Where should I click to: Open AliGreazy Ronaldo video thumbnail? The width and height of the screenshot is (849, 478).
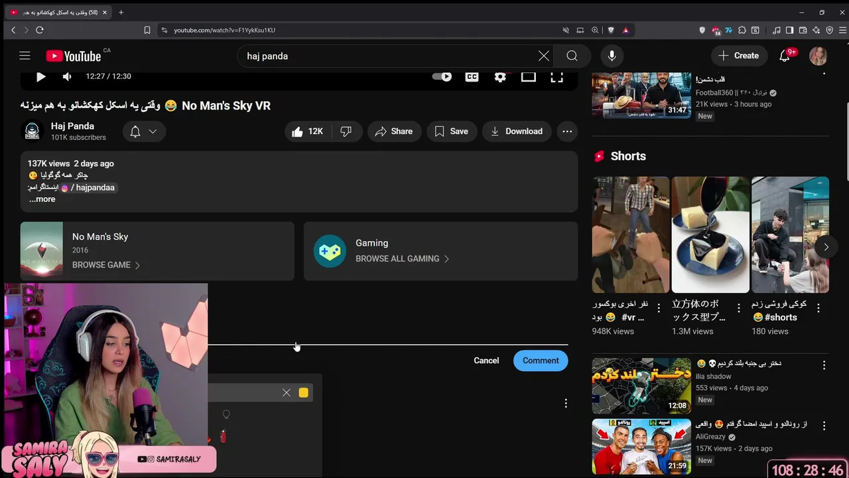[641, 446]
